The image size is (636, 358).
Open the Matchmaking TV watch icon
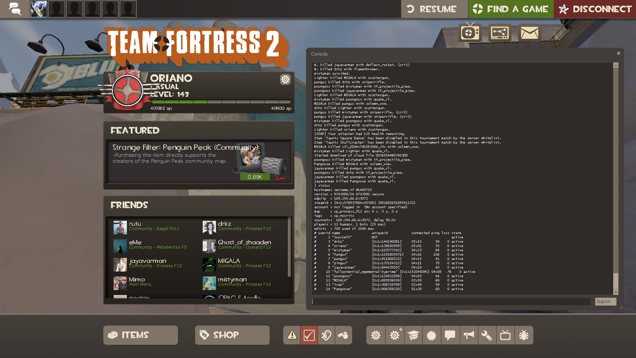coord(470,32)
